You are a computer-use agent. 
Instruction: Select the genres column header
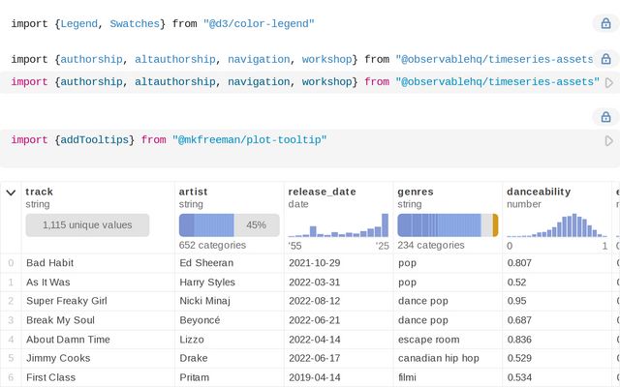click(x=417, y=192)
